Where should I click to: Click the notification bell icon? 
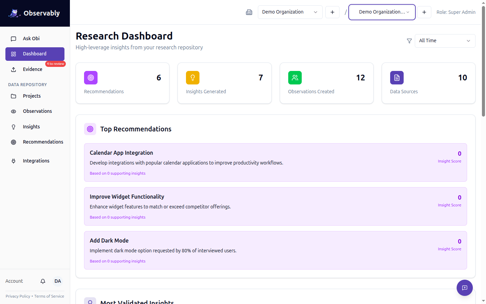point(43,281)
